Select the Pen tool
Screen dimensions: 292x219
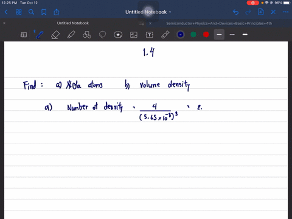tap(40, 35)
